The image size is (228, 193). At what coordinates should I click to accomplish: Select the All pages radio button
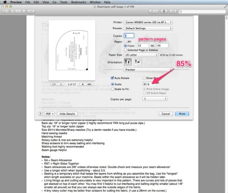pos(125,42)
